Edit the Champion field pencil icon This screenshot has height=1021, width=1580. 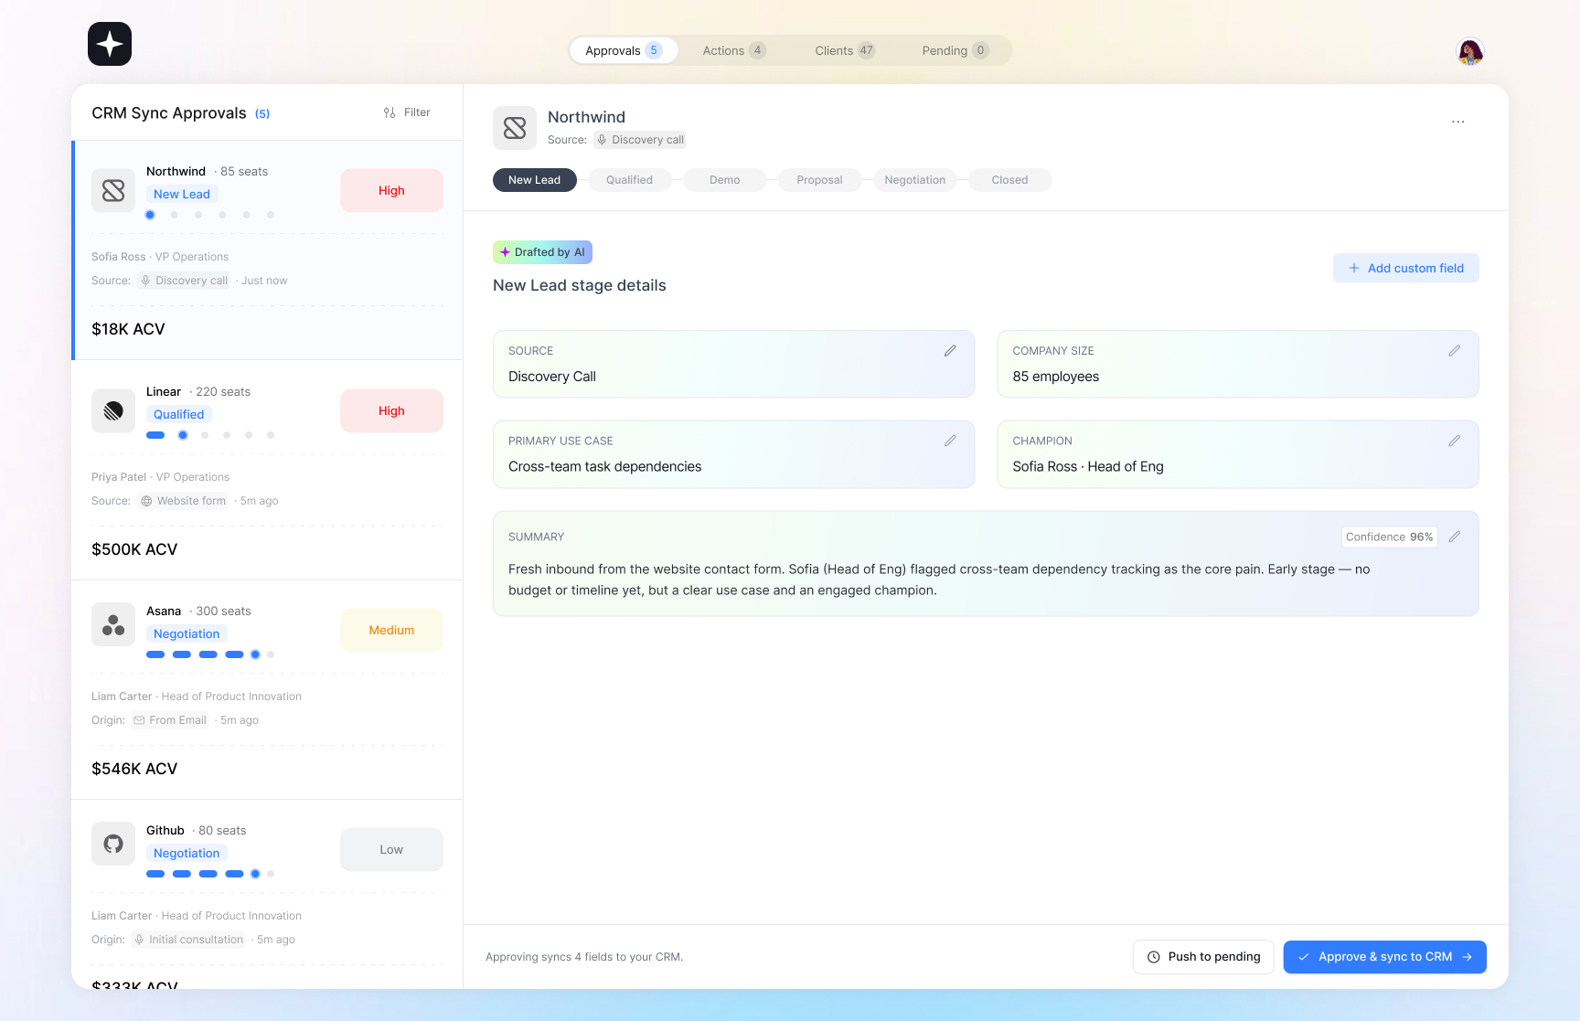point(1454,441)
